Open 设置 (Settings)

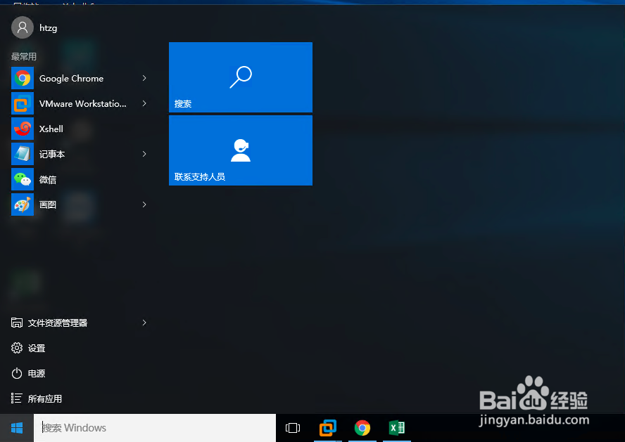[x=37, y=348]
